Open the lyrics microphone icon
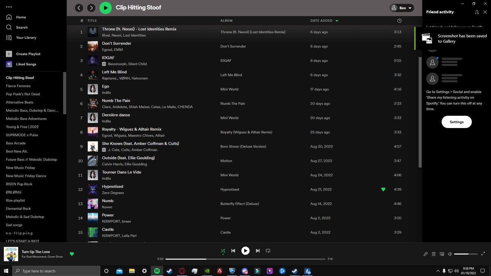Viewport: 491px width, 276px height. pyautogui.click(x=426, y=254)
